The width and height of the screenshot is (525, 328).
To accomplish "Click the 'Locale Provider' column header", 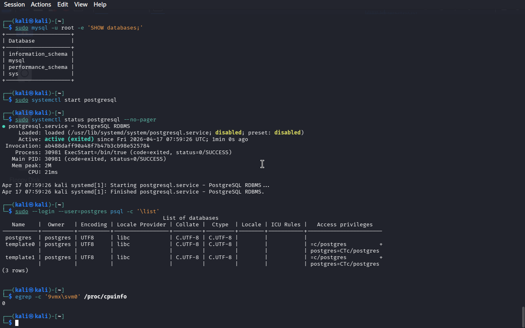I will pyautogui.click(x=142, y=225).
